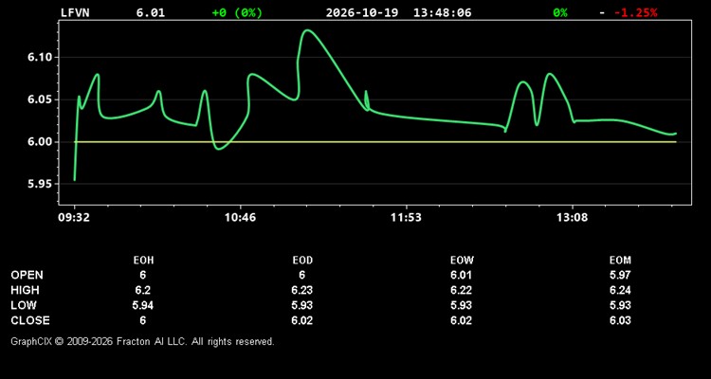Click the EOH HIGH value 6.2

click(143, 290)
